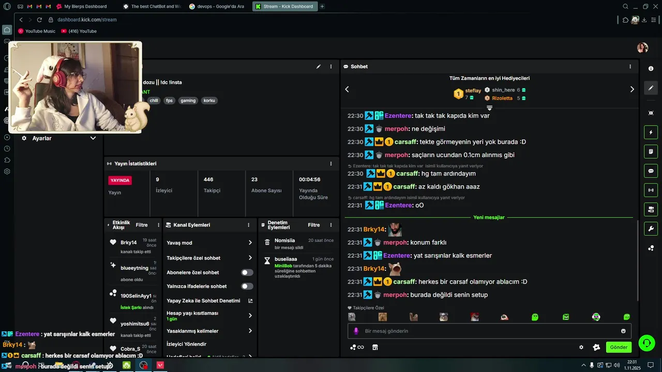Click the chat panel vertical scrollbar

(638, 261)
